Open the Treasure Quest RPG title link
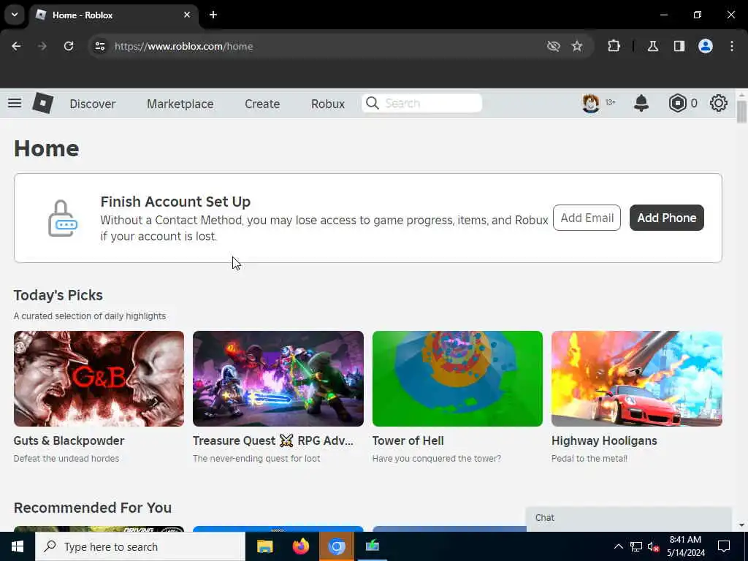Viewport: 748px width, 561px height. (x=273, y=440)
